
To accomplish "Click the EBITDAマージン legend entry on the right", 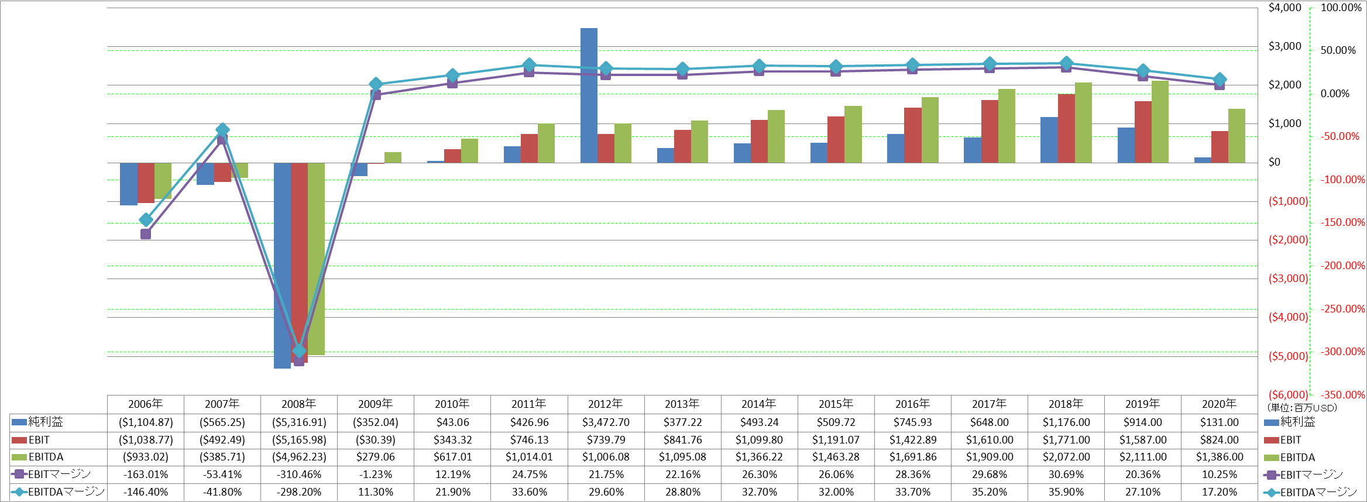I will click(1310, 493).
